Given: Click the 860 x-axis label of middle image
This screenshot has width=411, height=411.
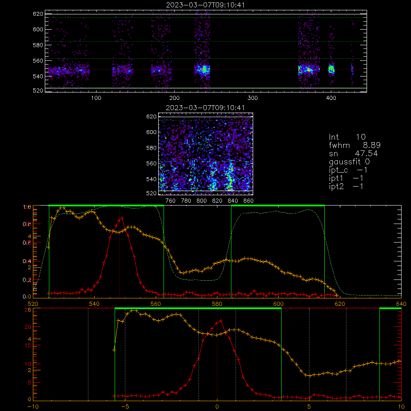Looking at the screenshot, I should (x=248, y=201).
